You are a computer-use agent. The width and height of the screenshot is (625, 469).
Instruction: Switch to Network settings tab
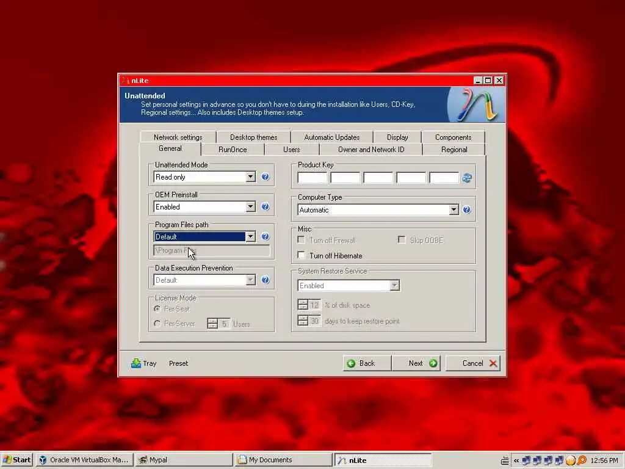178,137
